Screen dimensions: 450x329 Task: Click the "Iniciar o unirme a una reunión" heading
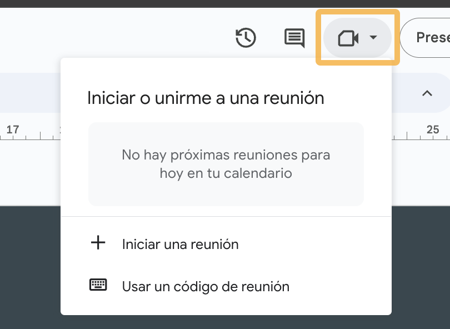[204, 97]
